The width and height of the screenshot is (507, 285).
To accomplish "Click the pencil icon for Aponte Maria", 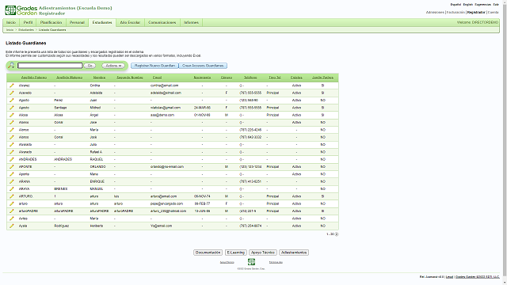I will click(x=12, y=174).
